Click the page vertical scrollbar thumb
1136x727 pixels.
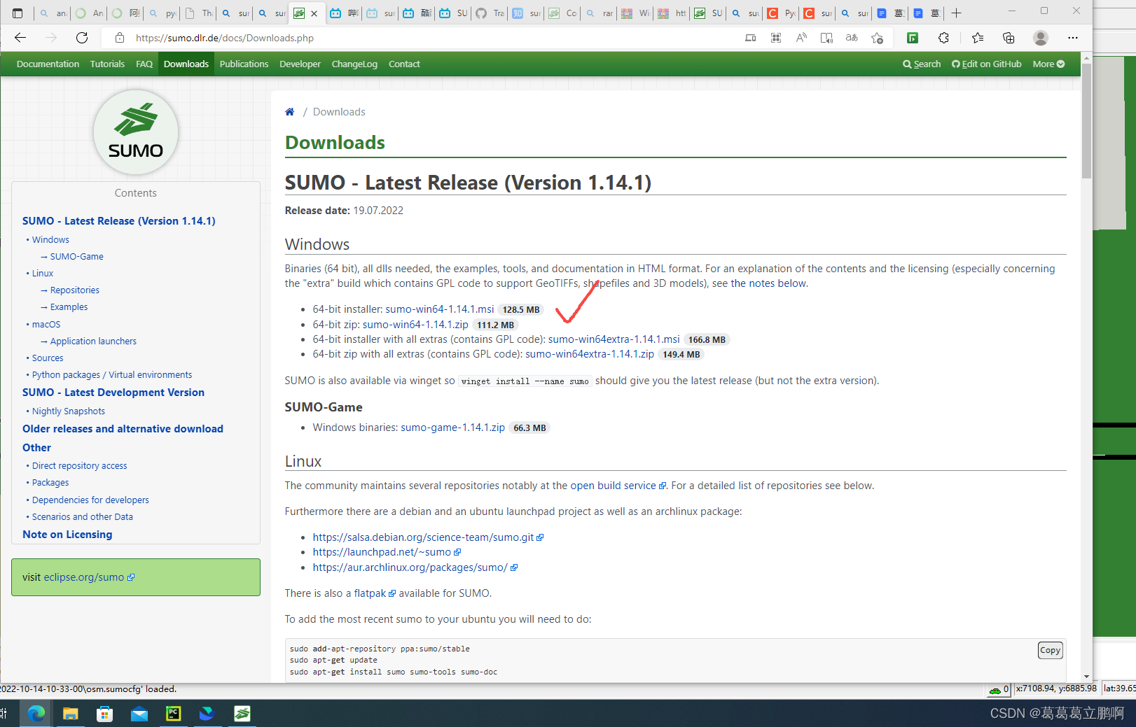pos(1086,121)
